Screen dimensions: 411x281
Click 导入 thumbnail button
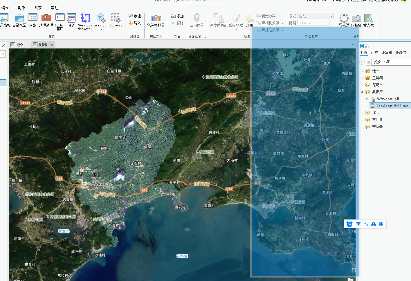(135, 23)
